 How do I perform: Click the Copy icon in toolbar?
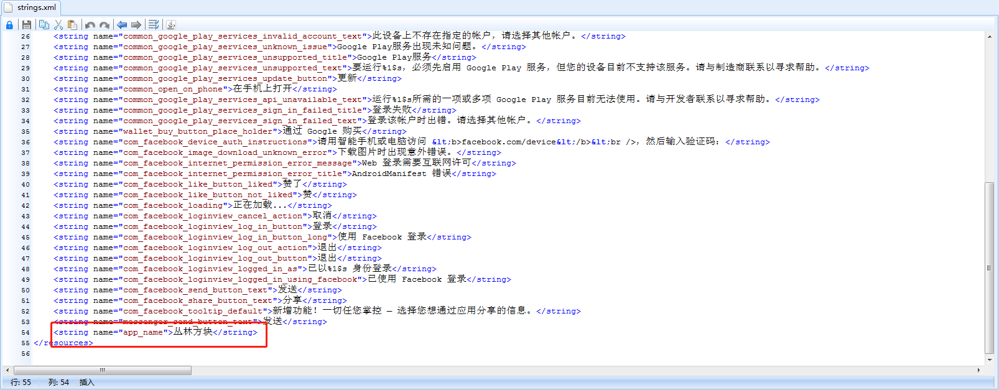pyautogui.click(x=44, y=25)
